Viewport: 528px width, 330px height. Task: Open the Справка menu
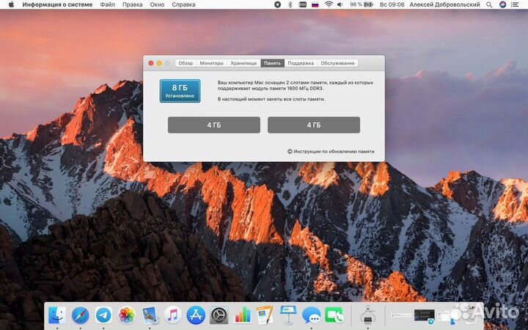tap(183, 4)
